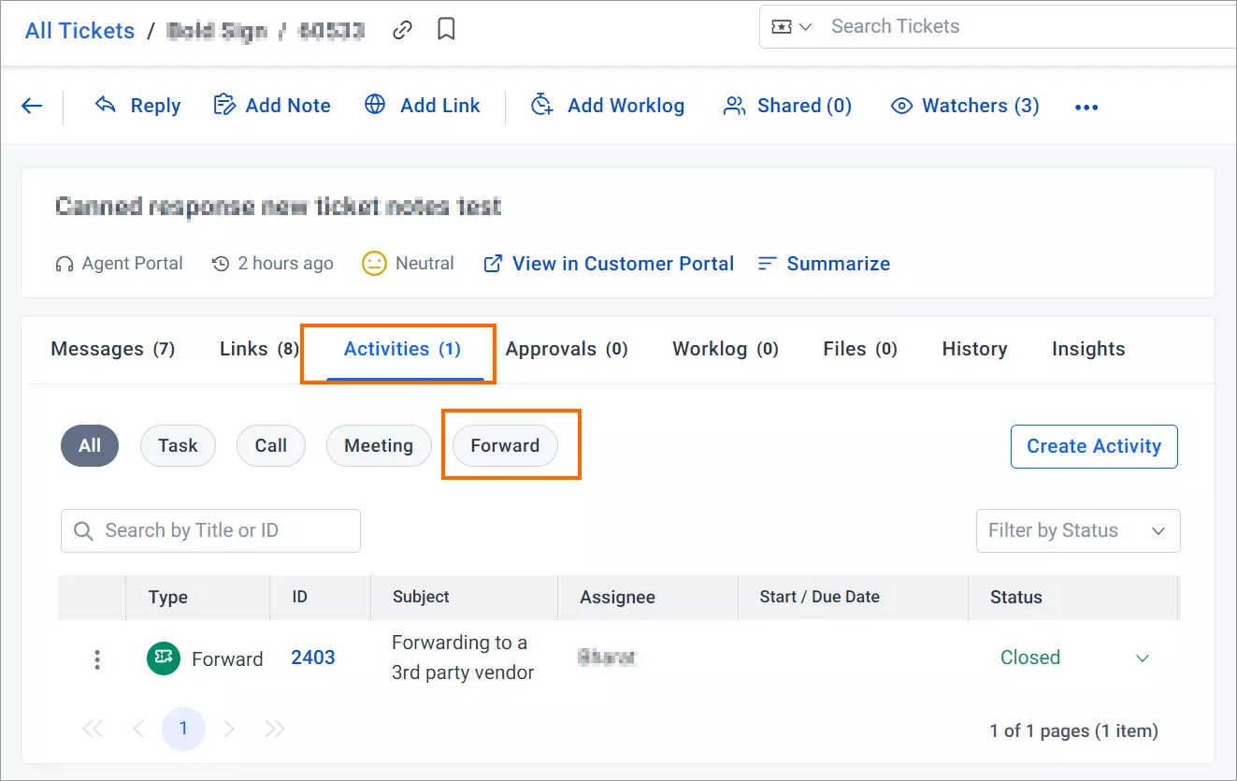This screenshot has width=1237, height=781.
Task: Open View in Customer Portal link
Action: pos(609,264)
